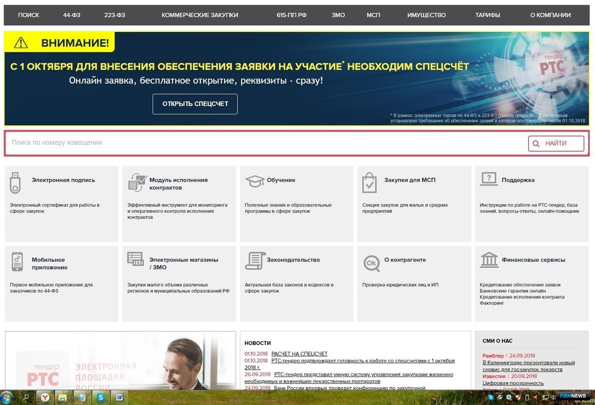Open the 44-ФЗ menu item
595x405 pixels.
72,15
